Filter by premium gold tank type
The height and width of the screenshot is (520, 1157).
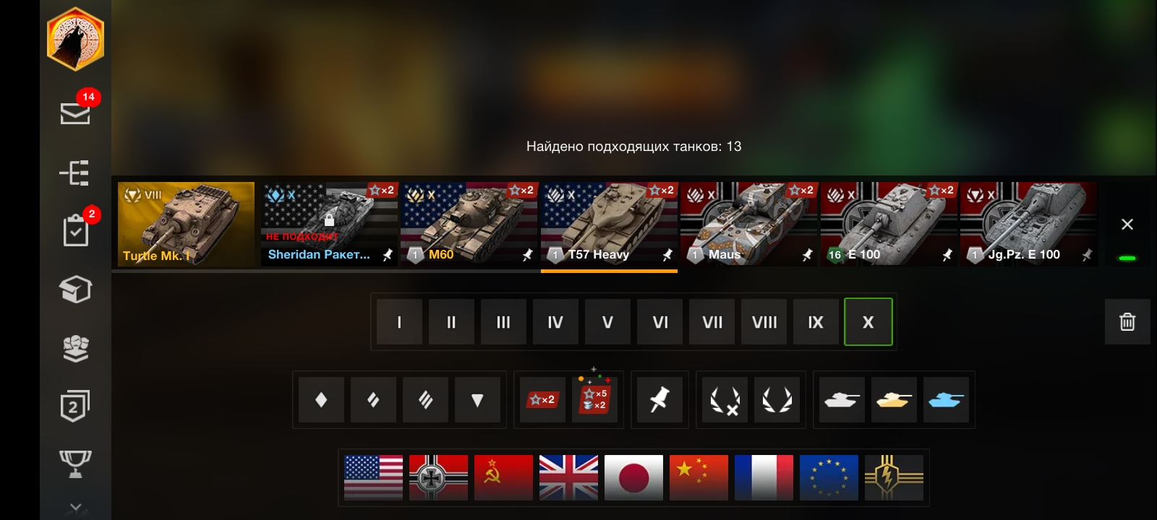click(x=894, y=399)
